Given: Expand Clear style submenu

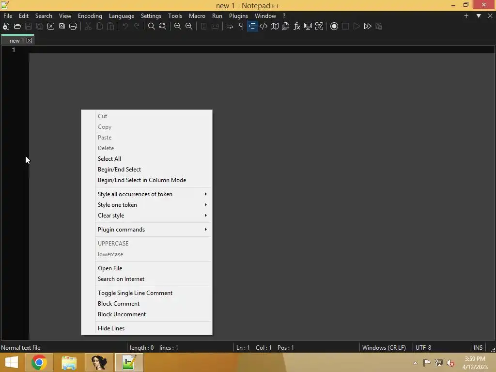Looking at the screenshot, I should [147, 216].
